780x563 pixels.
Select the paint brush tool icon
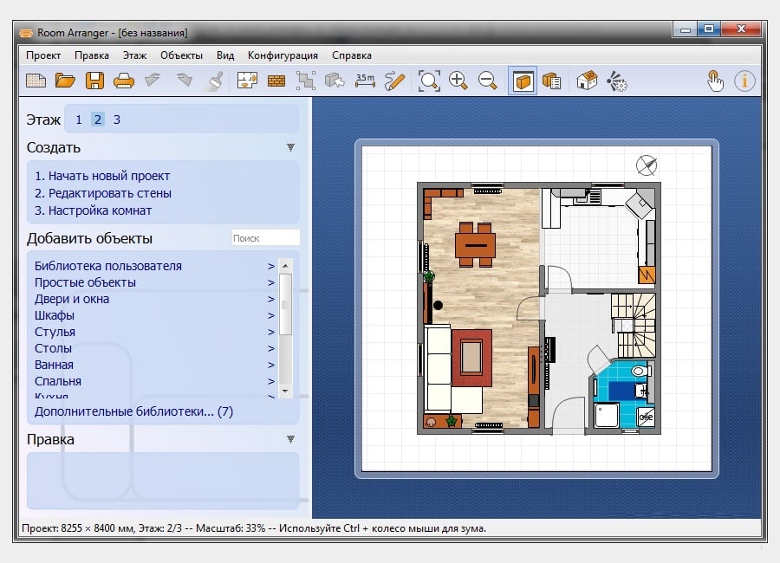tap(216, 81)
